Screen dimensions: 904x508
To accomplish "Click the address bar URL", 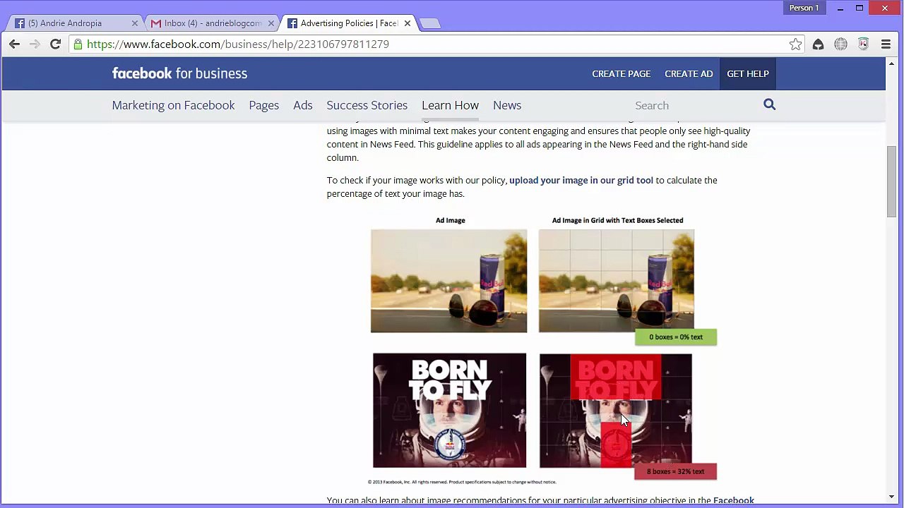I will click(x=238, y=44).
